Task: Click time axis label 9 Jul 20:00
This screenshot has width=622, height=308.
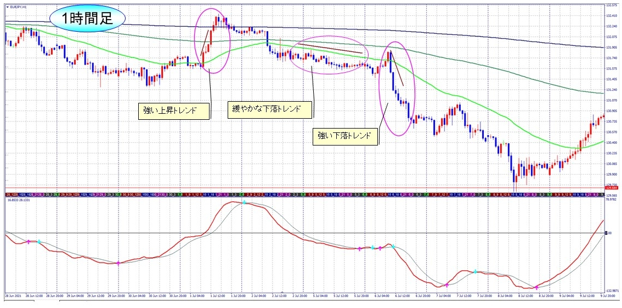Action: [607, 295]
